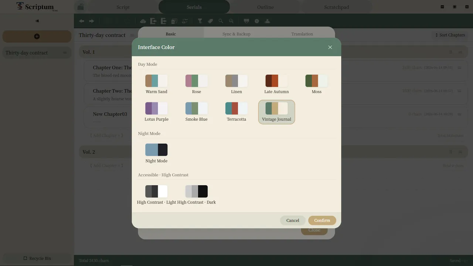
Task: Open Chapter One row menu icon
Action: [x=459, y=68]
